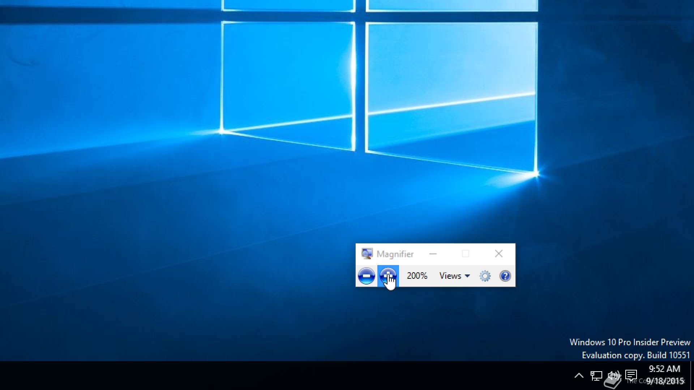694x390 pixels.
Task: Click the Magnifier title text
Action: pos(395,254)
